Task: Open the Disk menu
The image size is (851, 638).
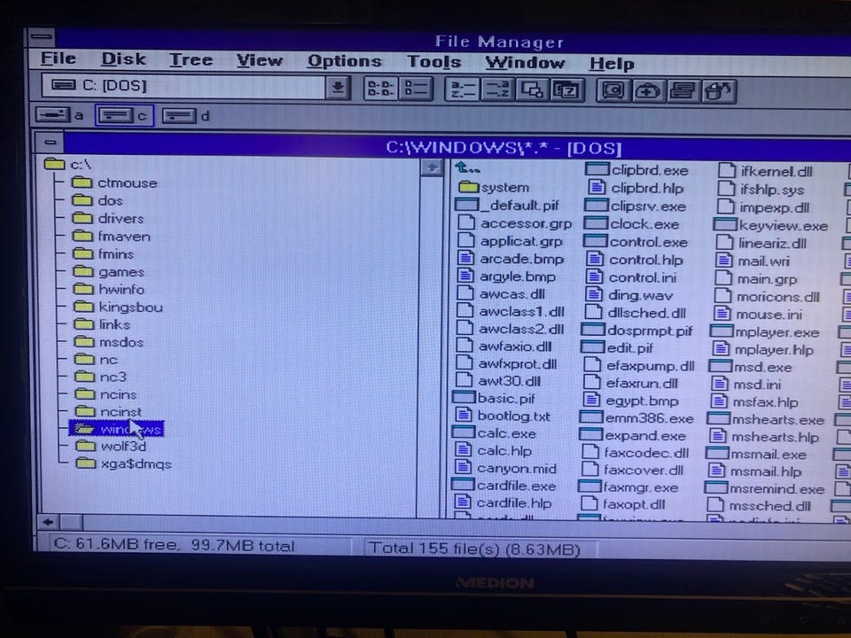Action: point(124,58)
